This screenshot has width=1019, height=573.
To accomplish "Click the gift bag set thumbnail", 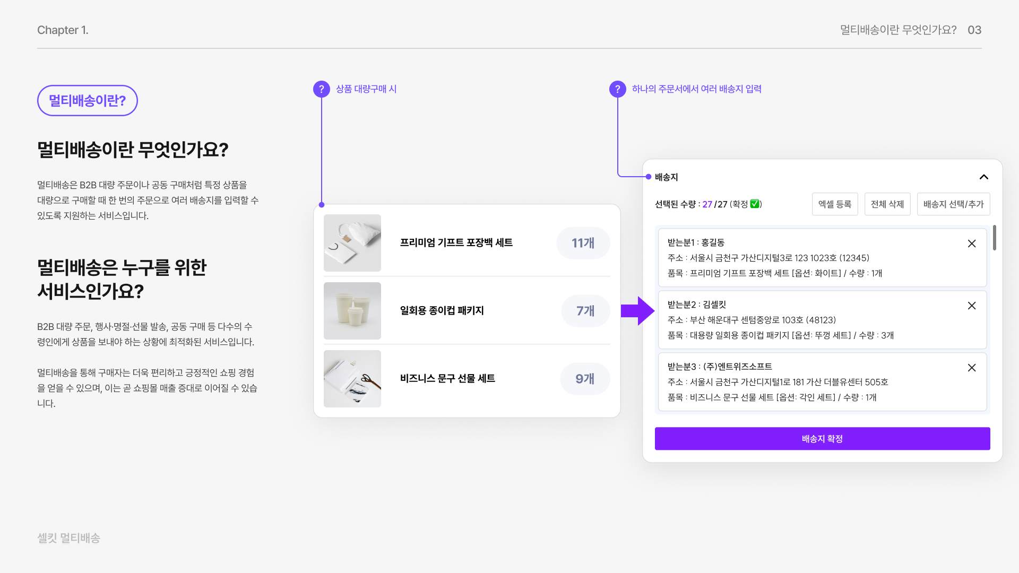I will pos(352,243).
